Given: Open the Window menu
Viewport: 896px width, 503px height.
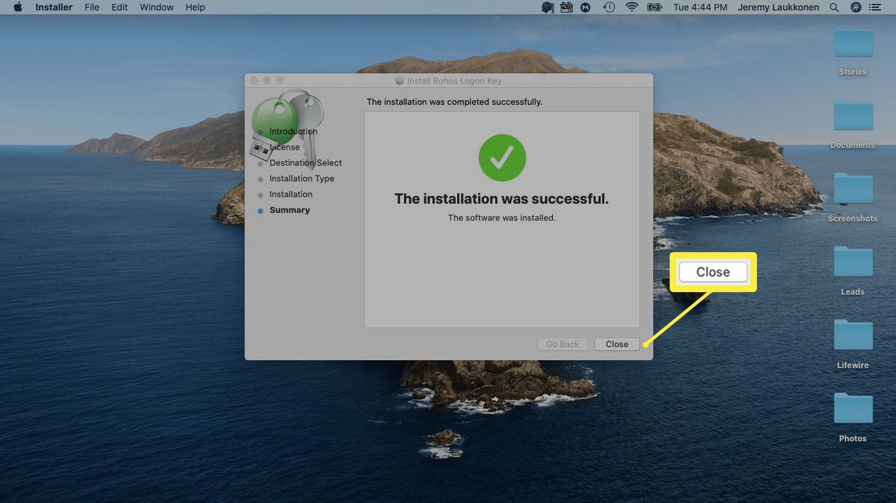Looking at the screenshot, I should point(157,7).
